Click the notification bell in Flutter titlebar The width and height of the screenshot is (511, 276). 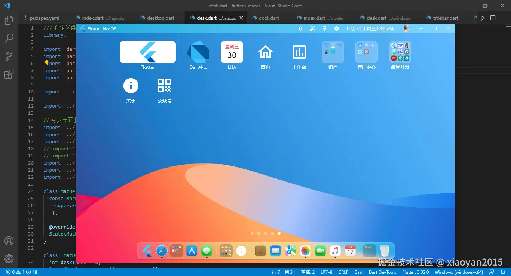(x=300, y=28)
